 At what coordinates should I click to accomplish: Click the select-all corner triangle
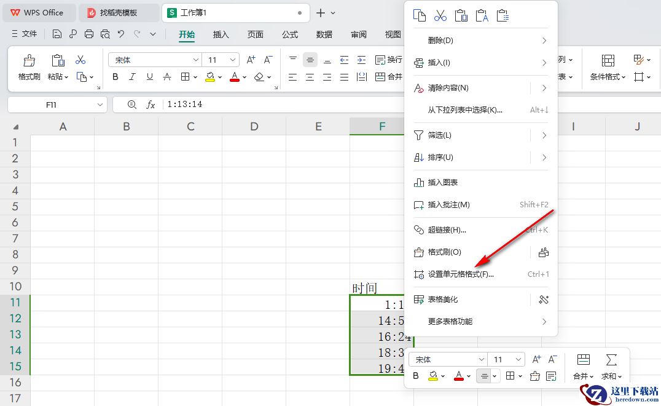click(15, 127)
